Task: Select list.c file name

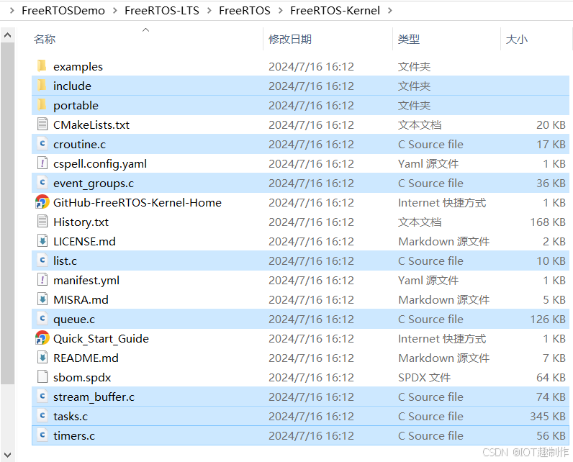Action: pos(65,261)
